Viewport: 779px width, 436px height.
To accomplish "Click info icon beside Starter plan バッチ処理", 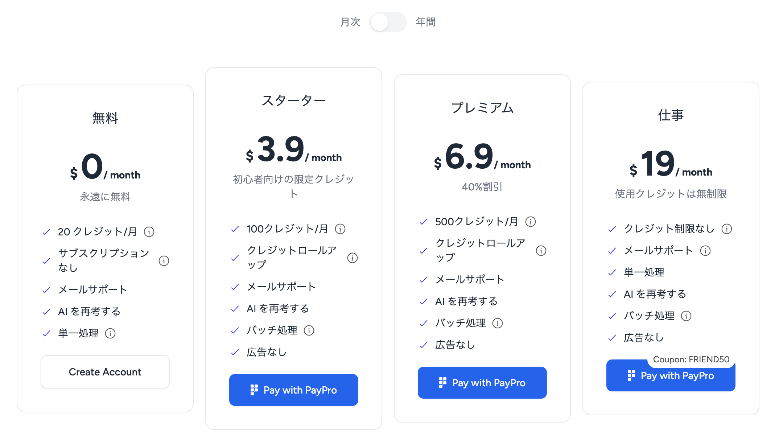I will pyautogui.click(x=309, y=330).
